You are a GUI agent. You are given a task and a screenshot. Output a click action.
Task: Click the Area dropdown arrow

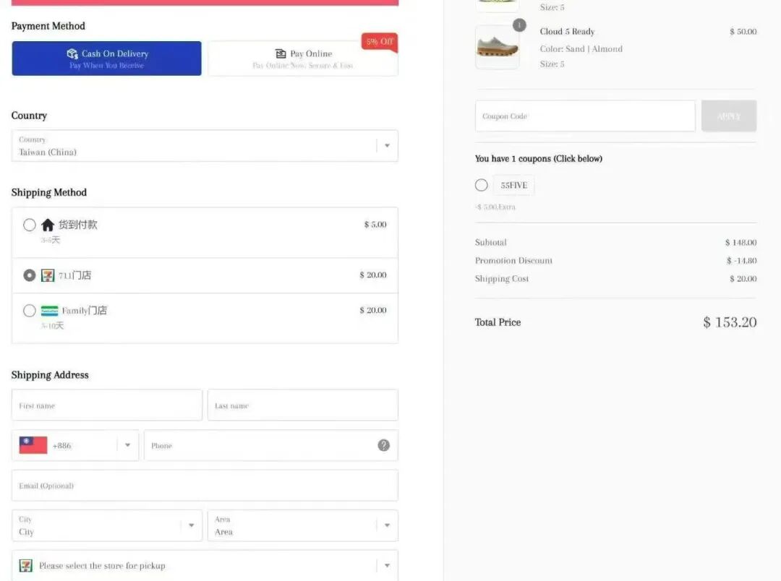click(x=387, y=525)
